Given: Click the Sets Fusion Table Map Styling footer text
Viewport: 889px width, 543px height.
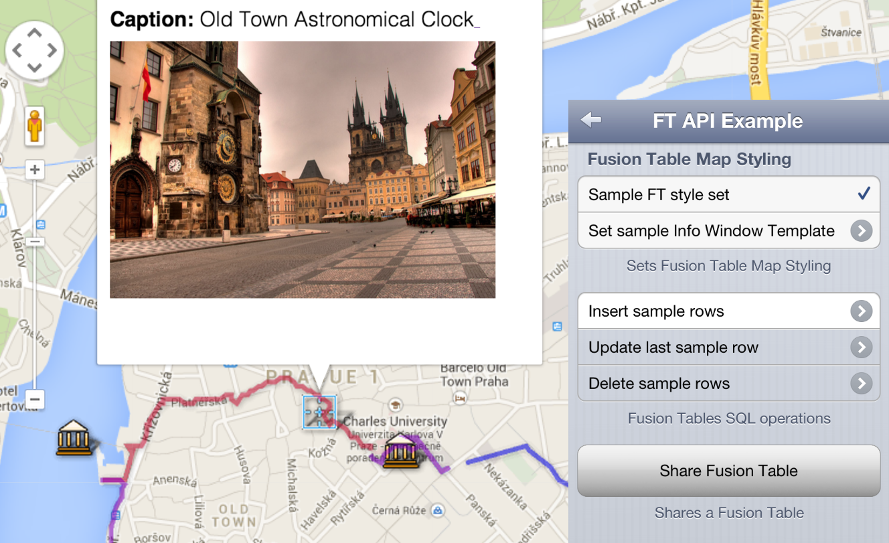Looking at the screenshot, I should click(728, 266).
